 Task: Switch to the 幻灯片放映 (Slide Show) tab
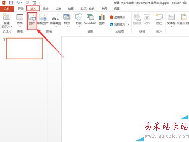click(87, 9)
